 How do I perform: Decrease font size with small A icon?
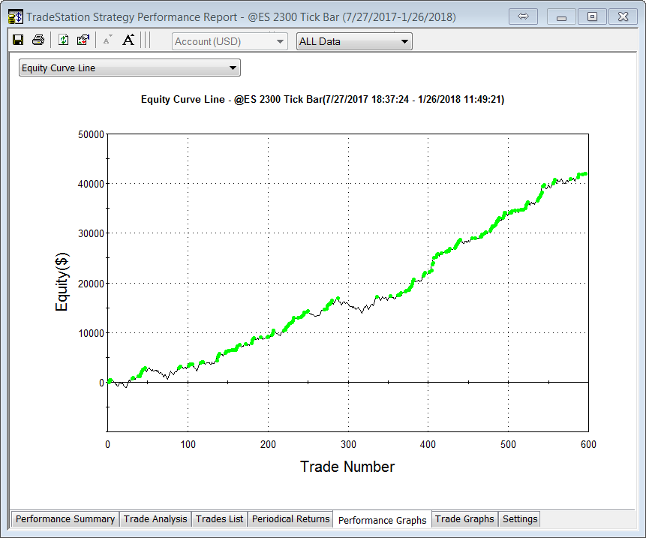(x=107, y=41)
